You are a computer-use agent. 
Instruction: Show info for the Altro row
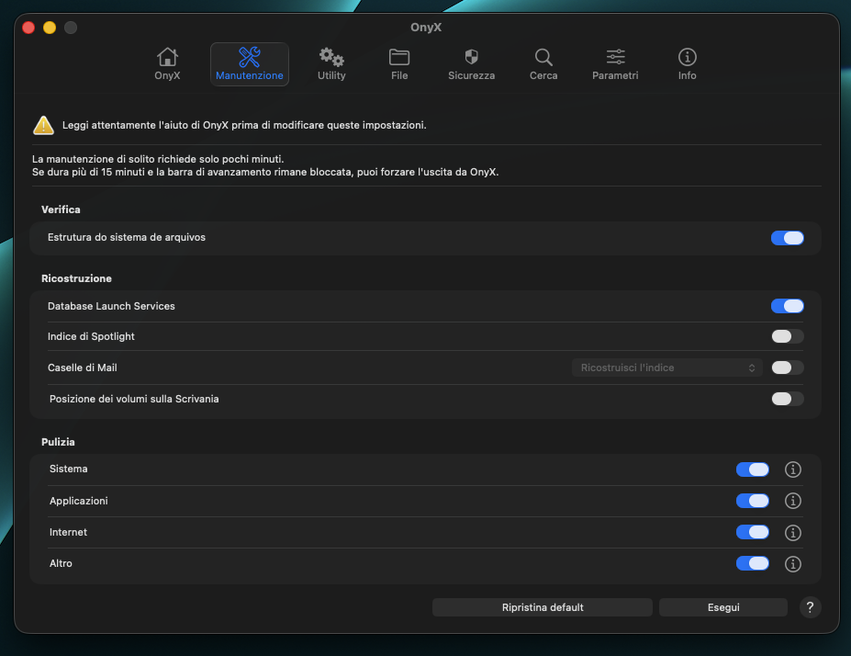[x=793, y=564]
